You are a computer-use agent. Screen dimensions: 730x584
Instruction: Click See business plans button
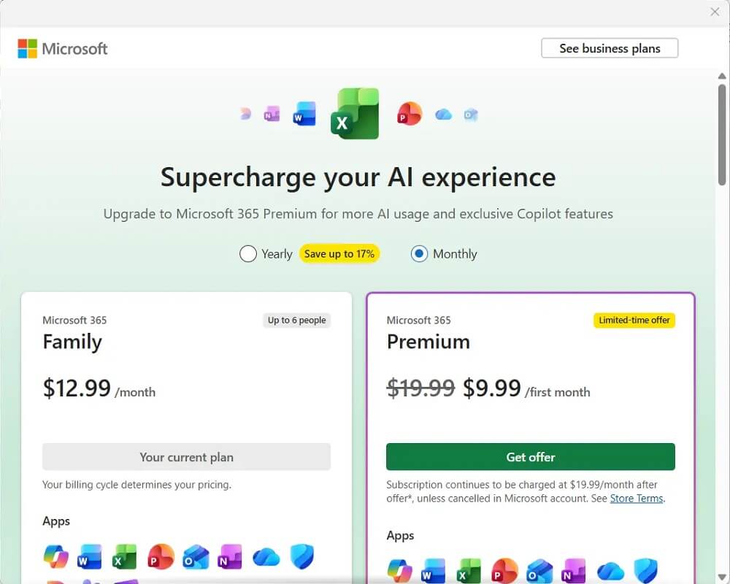(610, 48)
